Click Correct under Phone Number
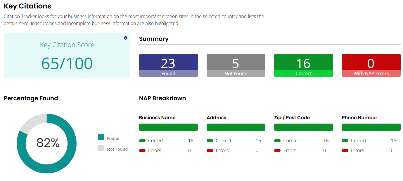 click(359, 140)
